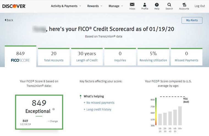Click the 26-35 age group bar

click(x=165, y=119)
